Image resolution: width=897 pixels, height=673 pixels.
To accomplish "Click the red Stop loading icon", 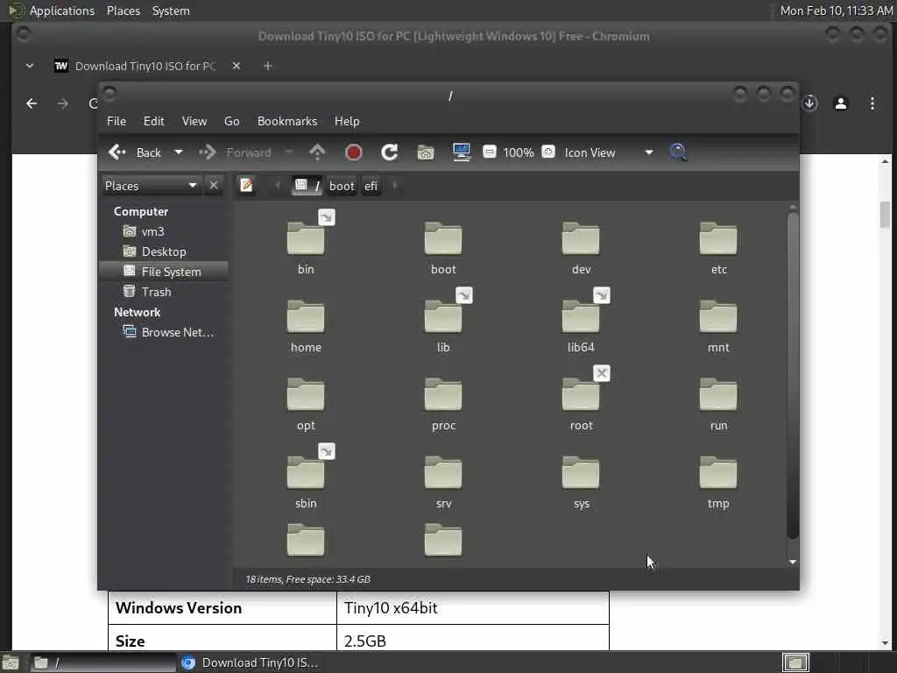I will [354, 152].
